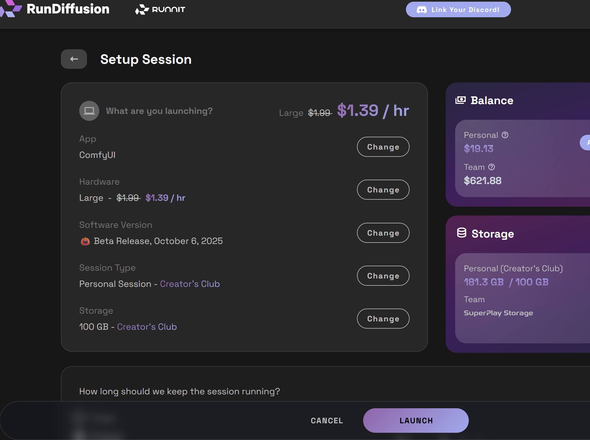Click the partially visible pill button near Personal balance
Image resolution: width=590 pixels, height=440 pixels.
coord(587,143)
